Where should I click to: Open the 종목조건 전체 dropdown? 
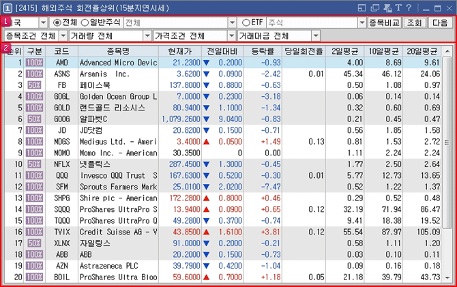click(x=63, y=36)
